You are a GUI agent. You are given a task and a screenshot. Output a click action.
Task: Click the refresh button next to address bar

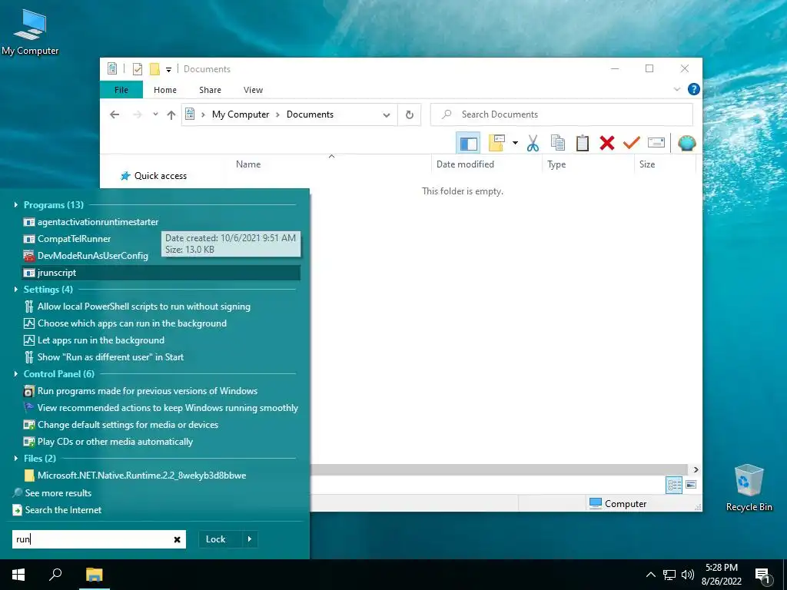coord(410,114)
